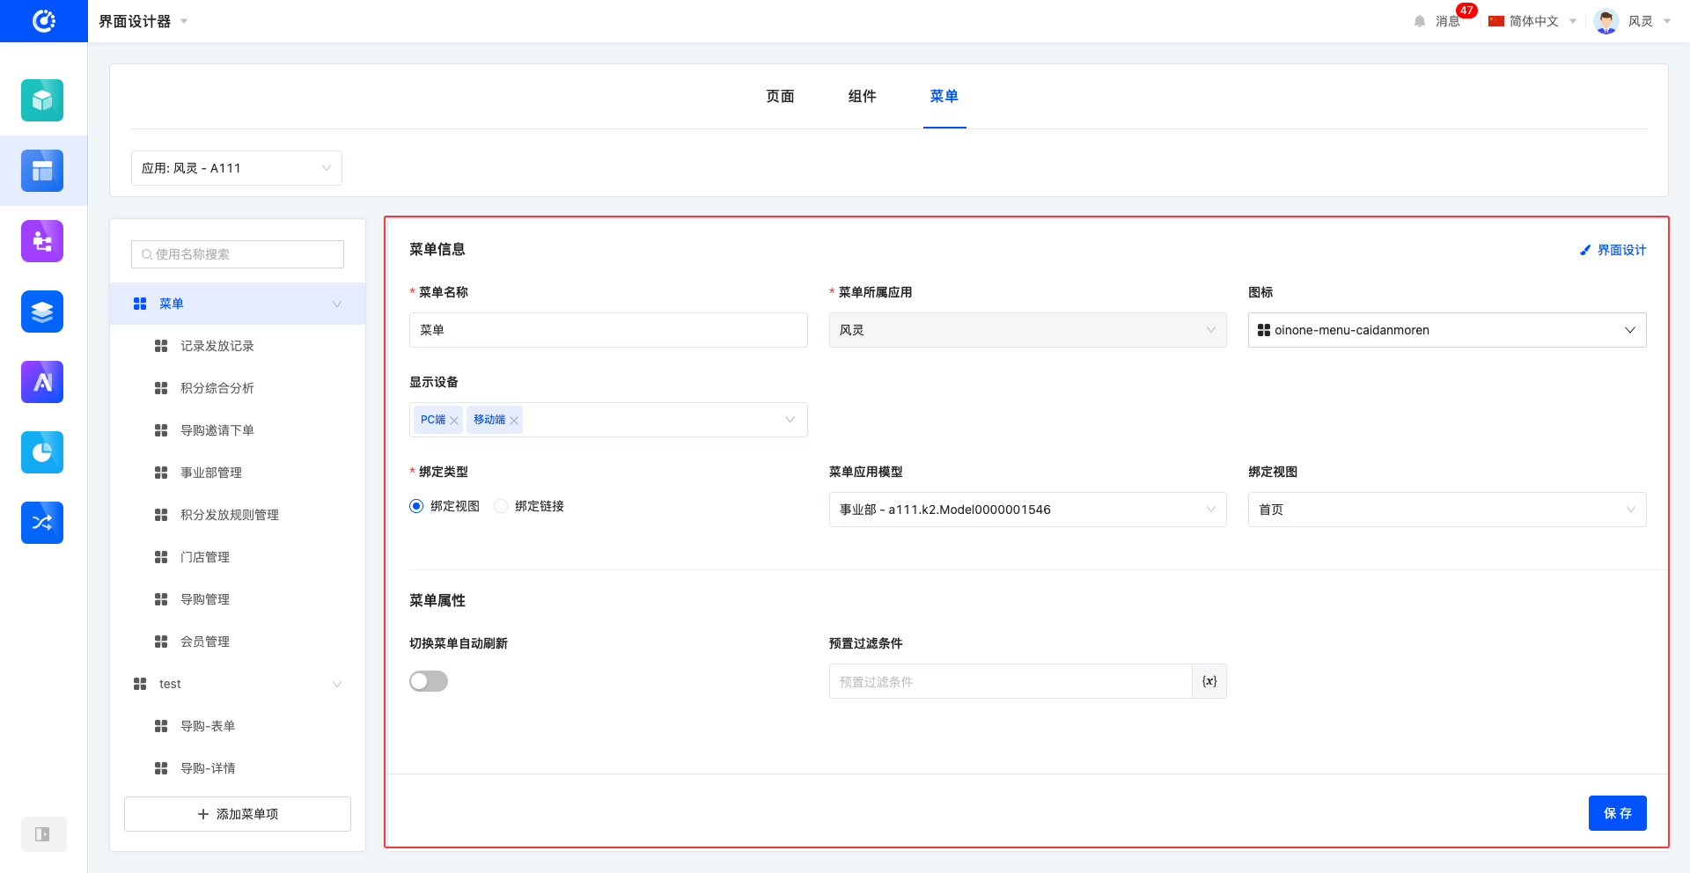Toggle the 切换菜单自动刷新 switch
This screenshot has width=1690, height=873.
pyautogui.click(x=429, y=681)
